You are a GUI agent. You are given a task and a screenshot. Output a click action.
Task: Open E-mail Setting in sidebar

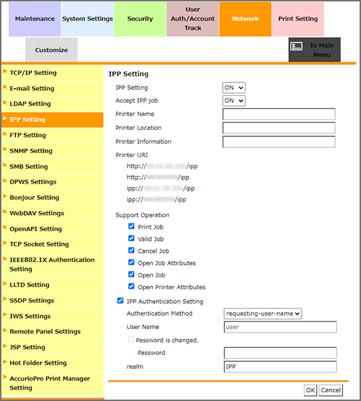pos(52,89)
